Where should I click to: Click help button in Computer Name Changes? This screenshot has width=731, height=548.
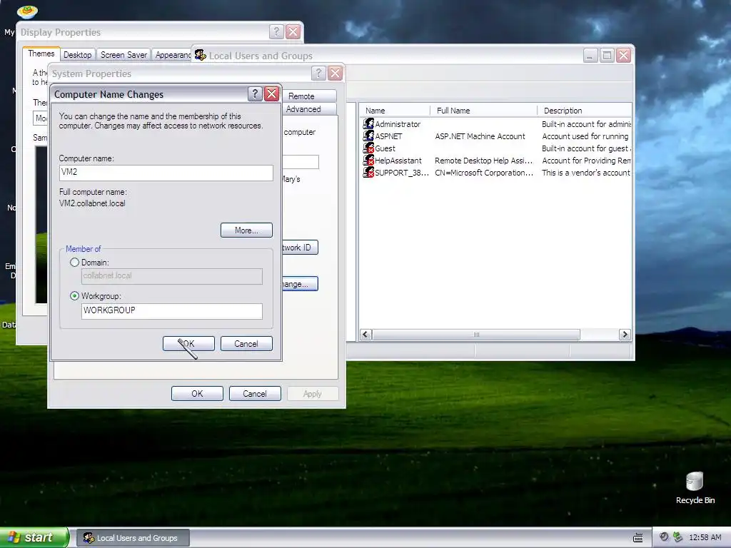tap(255, 94)
